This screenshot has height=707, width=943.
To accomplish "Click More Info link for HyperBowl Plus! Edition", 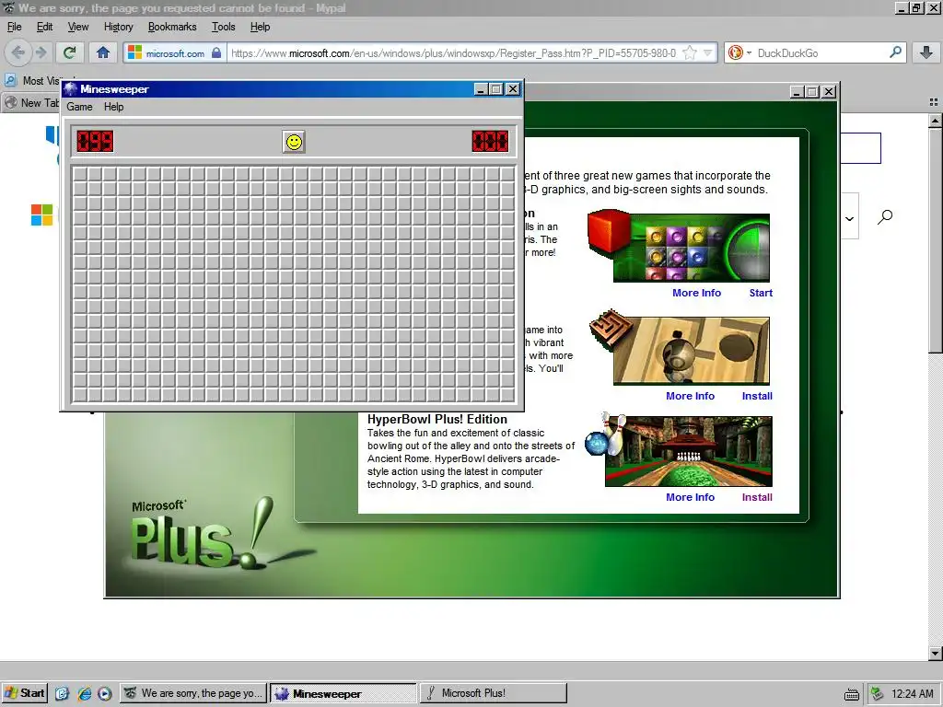I will (x=690, y=497).
